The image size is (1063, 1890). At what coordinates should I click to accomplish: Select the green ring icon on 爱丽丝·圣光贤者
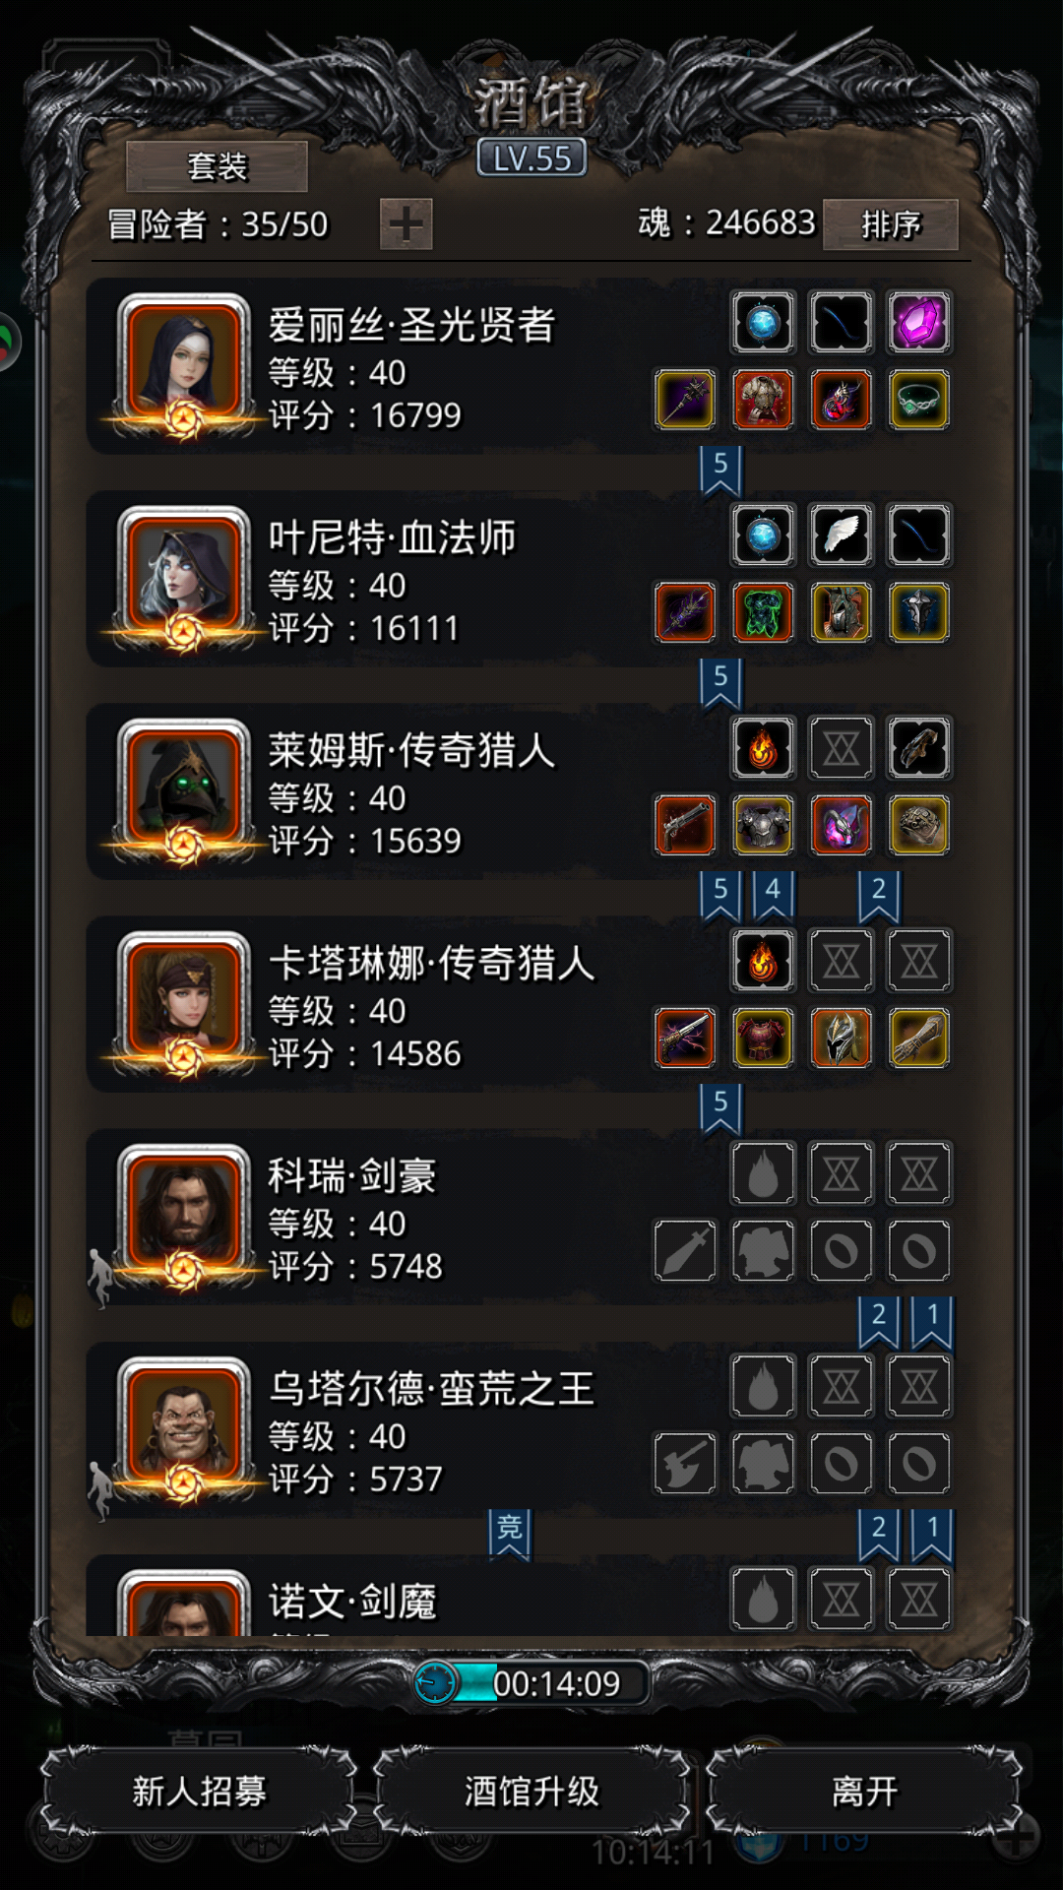918,400
